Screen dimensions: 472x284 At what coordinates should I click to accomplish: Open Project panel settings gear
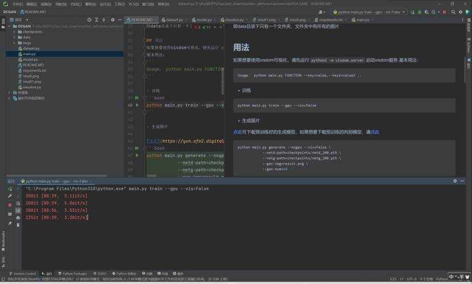[113, 19]
